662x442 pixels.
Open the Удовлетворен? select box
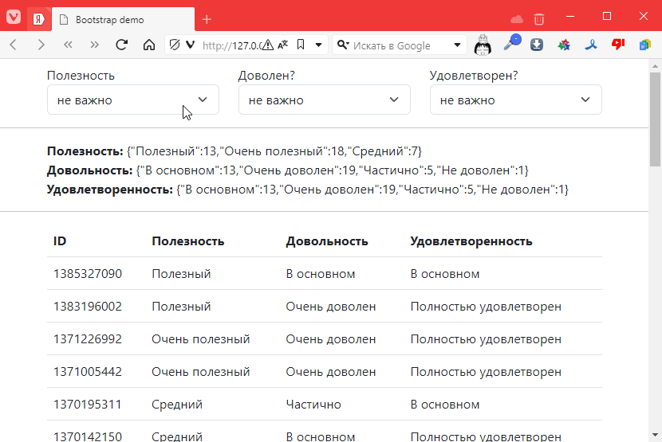(515, 100)
